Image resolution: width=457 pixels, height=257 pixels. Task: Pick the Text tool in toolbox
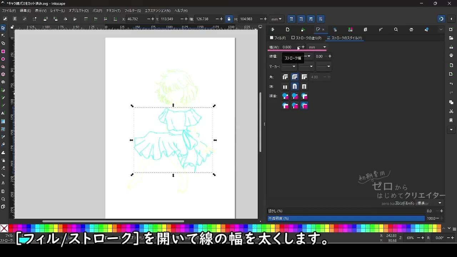pos(3,113)
